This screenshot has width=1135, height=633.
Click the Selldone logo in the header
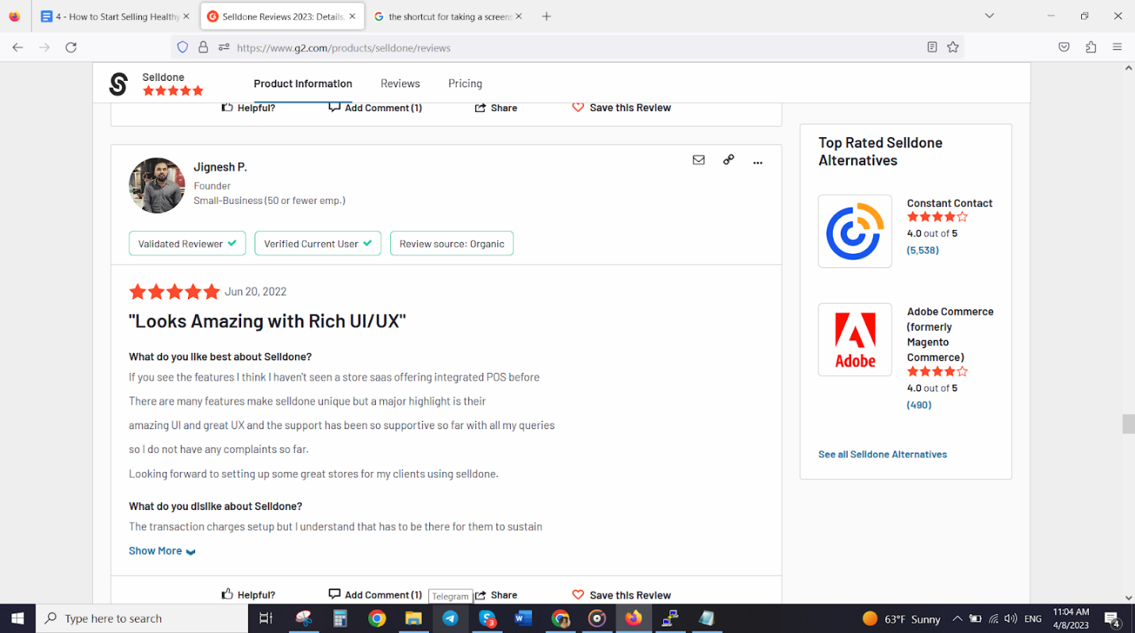(x=118, y=83)
